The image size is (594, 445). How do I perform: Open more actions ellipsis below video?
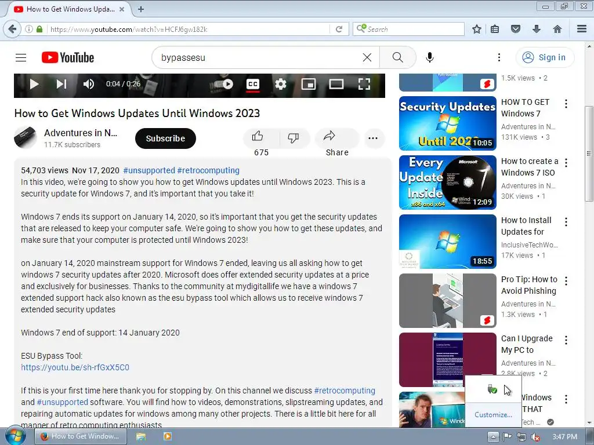click(373, 138)
